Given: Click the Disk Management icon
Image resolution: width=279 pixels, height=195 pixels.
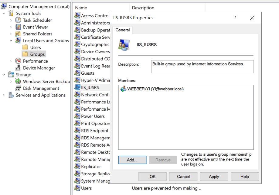Looking at the screenshot, I should pyautogui.click(x=18, y=88).
